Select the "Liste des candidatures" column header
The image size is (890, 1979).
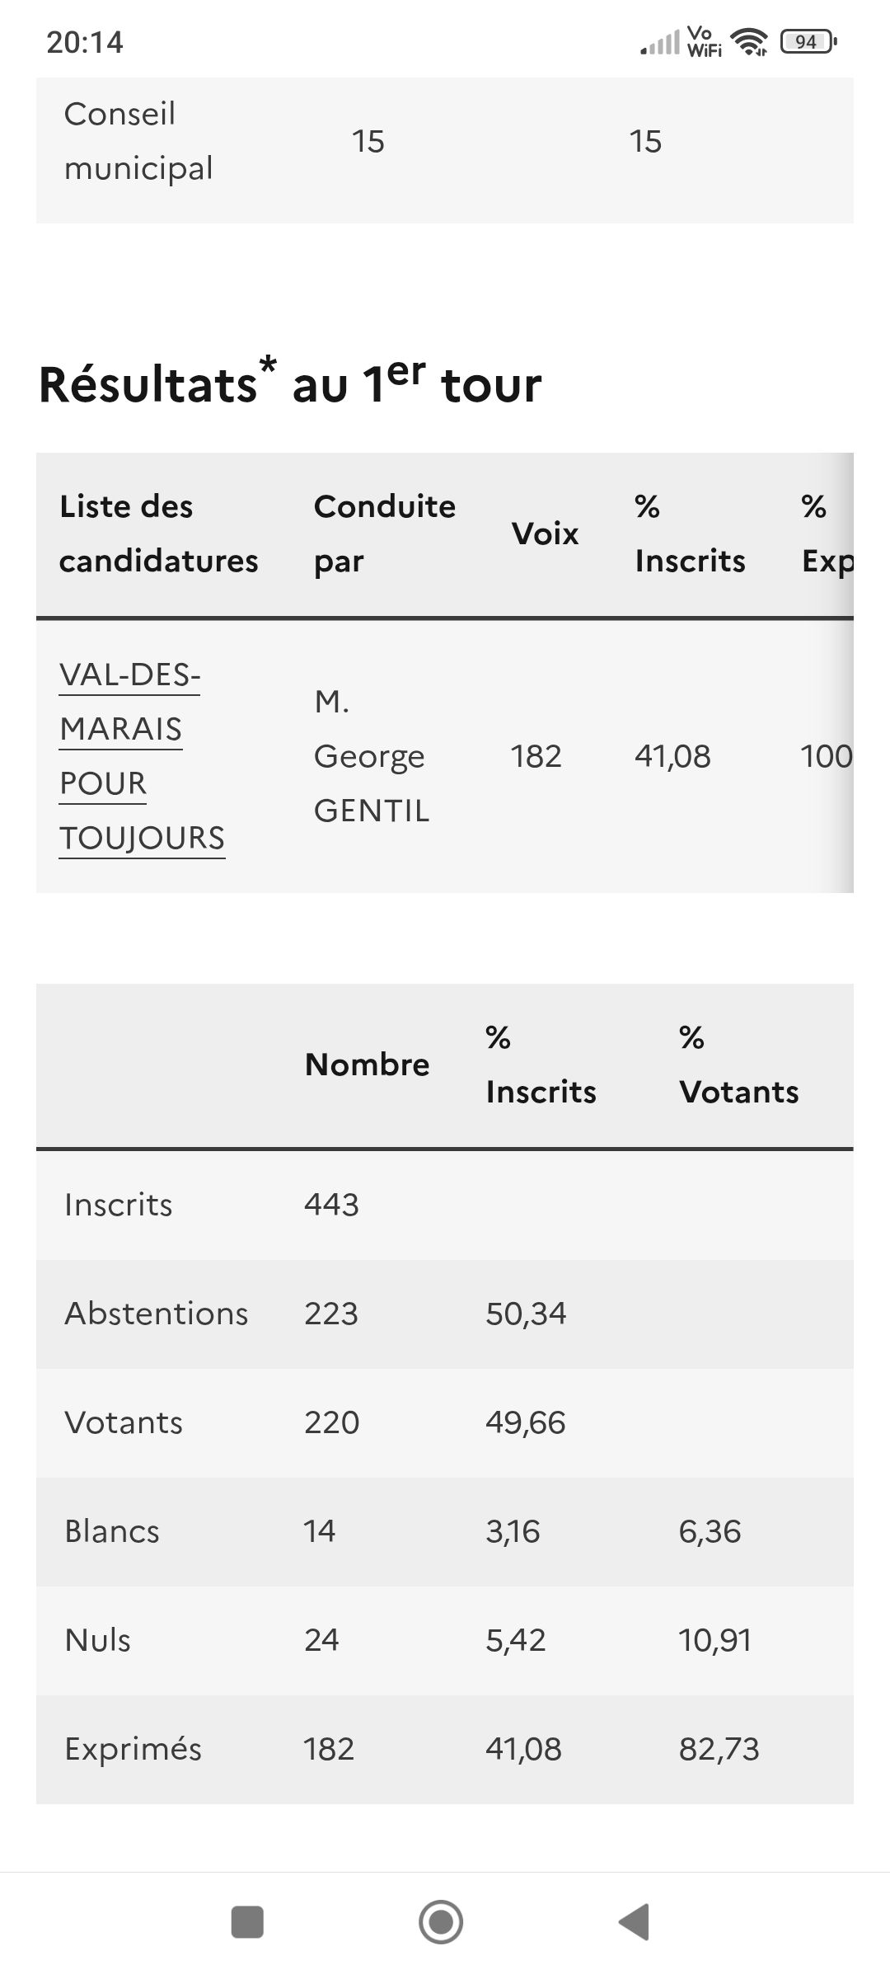click(158, 534)
